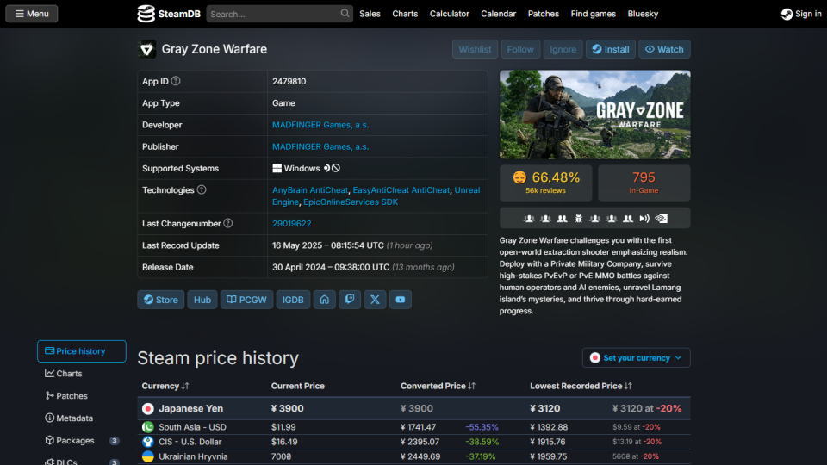Open Calculator in top navigation
The width and height of the screenshot is (827, 465).
pos(450,14)
